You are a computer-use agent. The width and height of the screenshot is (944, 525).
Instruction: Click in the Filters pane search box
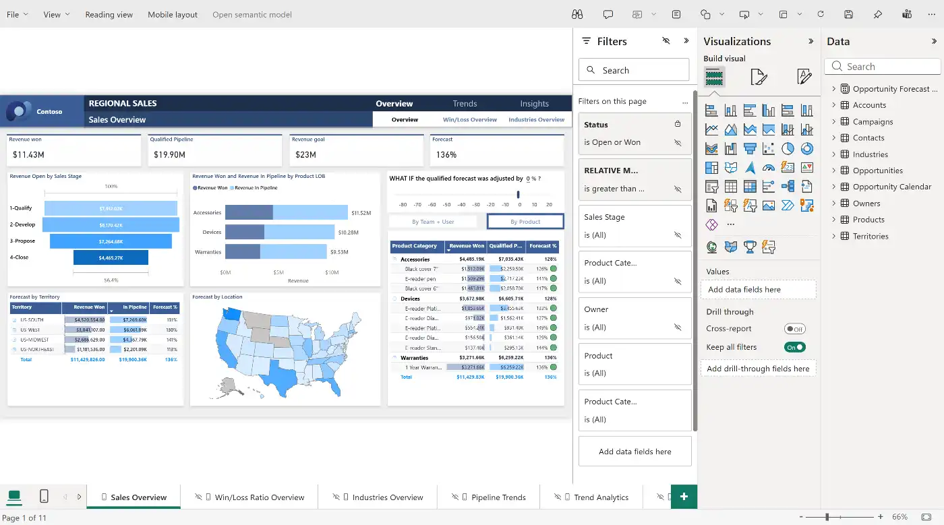[634, 70]
